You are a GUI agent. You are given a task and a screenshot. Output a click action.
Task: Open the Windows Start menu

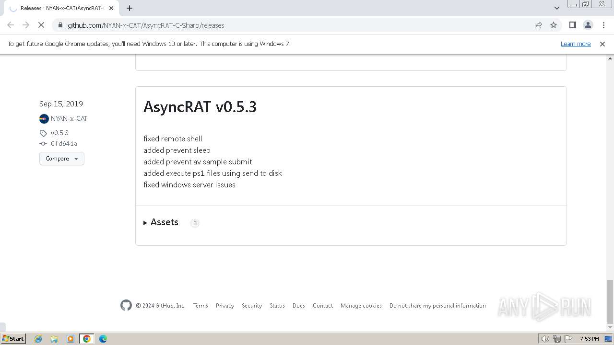(x=13, y=338)
